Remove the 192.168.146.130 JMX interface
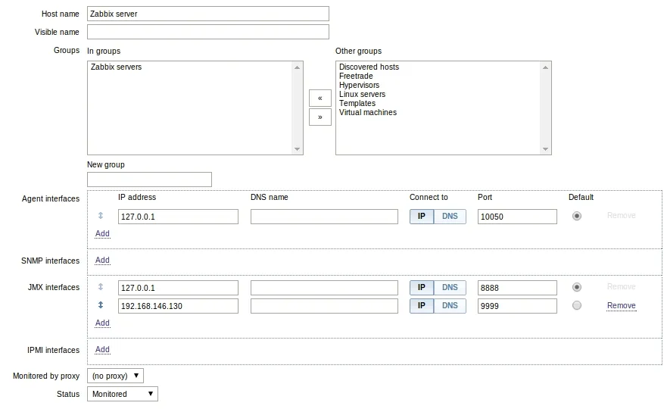664x409 pixels. [622, 305]
